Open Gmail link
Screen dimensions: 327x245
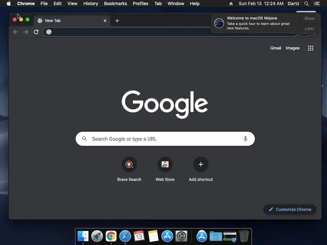(276, 48)
